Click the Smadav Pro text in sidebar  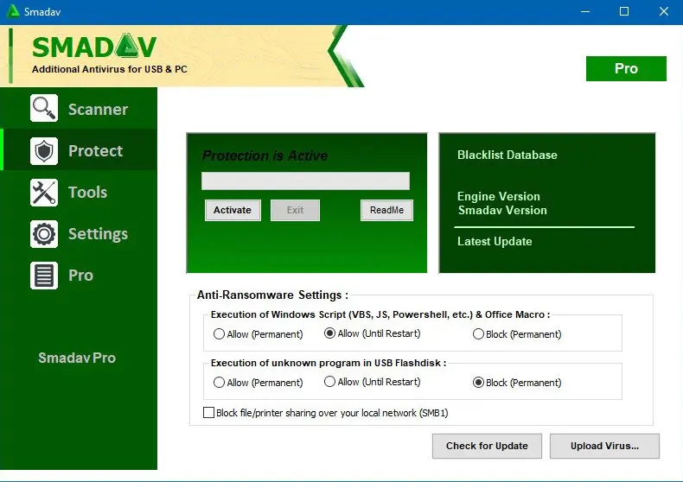[77, 358]
